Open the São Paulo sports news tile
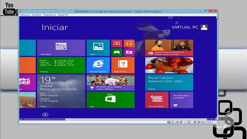This screenshot has width=247, height=139. coord(111,82)
